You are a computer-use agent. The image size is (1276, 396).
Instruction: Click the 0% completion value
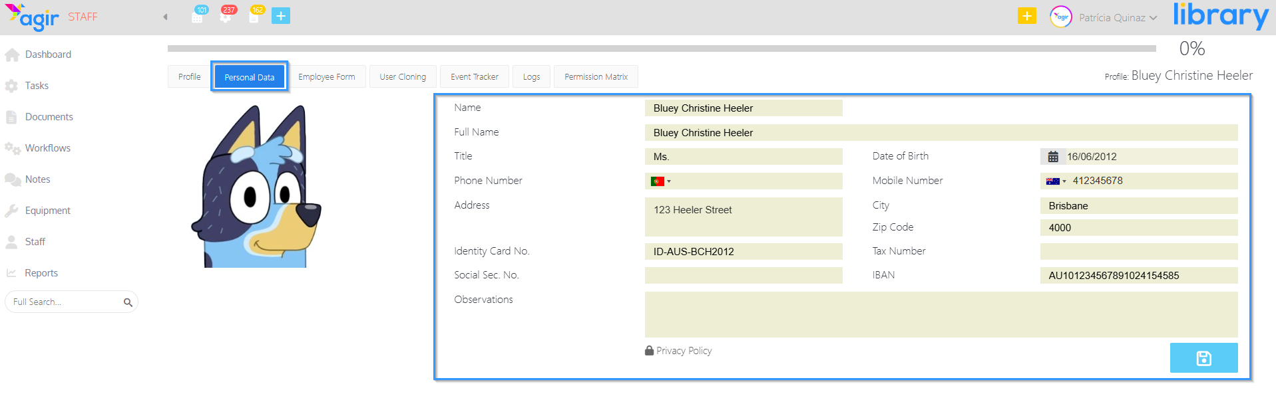pyautogui.click(x=1192, y=49)
